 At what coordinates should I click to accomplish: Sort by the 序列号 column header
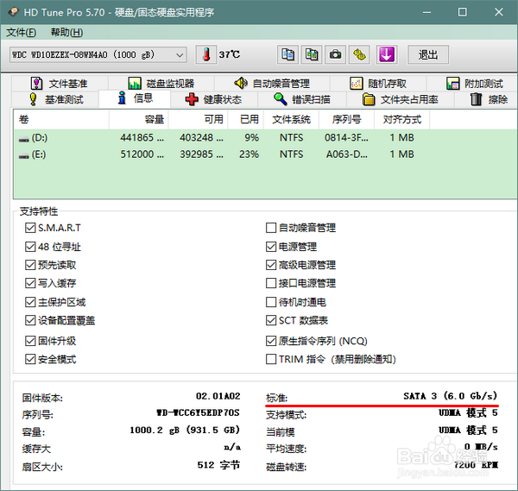click(x=346, y=120)
